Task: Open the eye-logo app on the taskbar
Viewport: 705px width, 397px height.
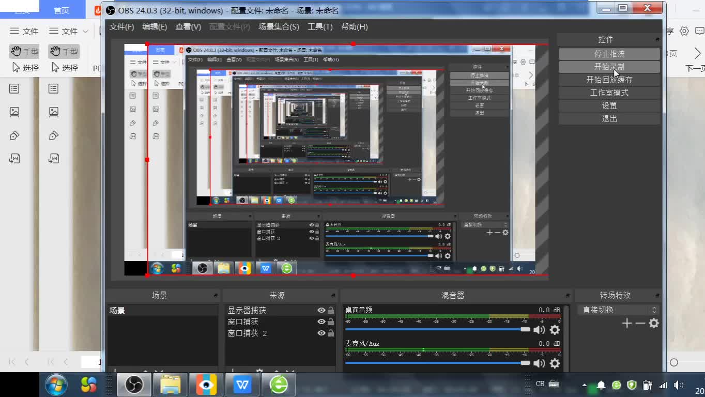Action: tap(206, 385)
